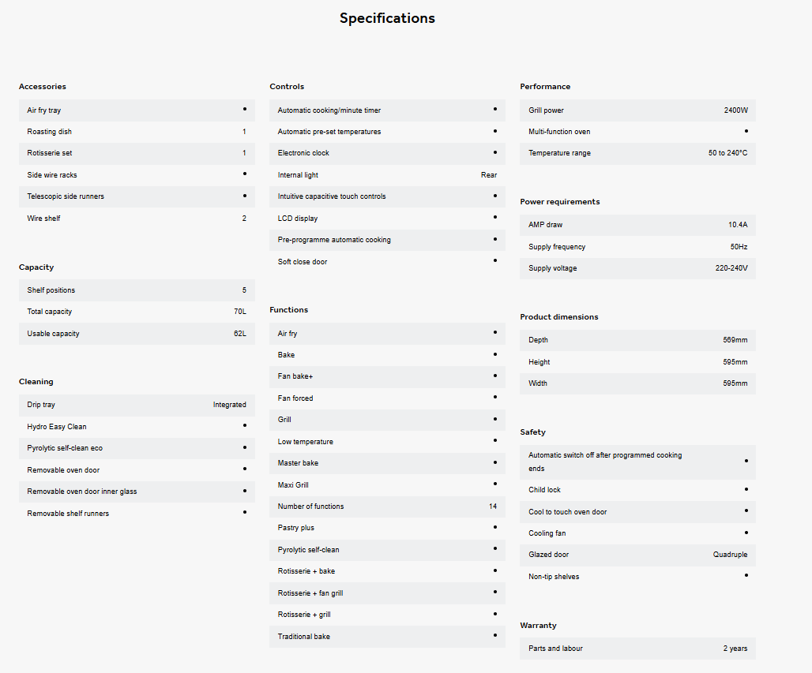Select the Temperature range row label
Image resolution: width=812 pixels, height=673 pixels.
coord(559,153)
